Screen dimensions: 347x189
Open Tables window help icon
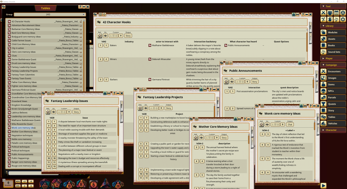click(x=80, y=7)
